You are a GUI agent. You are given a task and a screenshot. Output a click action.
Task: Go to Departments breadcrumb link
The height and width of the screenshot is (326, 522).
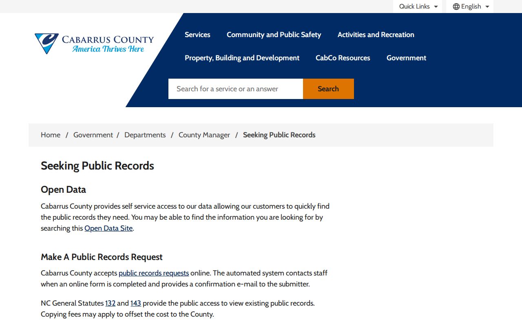[145, 135]
